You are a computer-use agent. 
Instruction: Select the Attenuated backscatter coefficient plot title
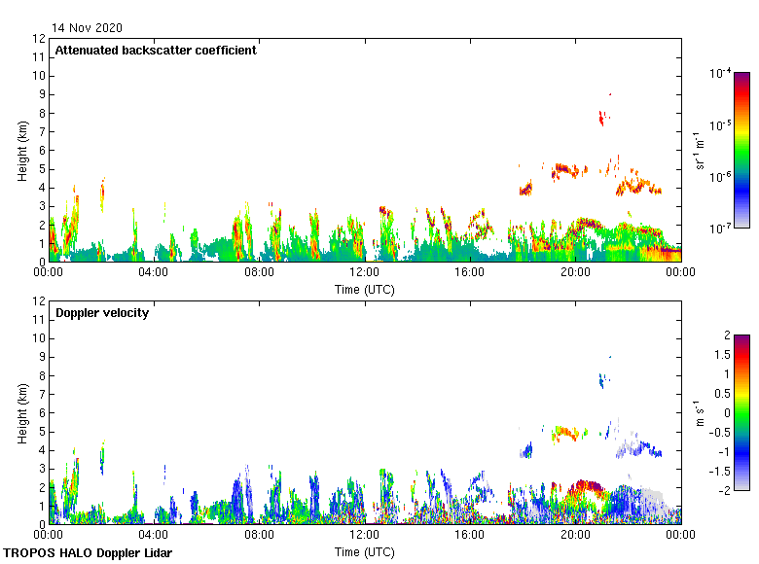tap(156, 51)
